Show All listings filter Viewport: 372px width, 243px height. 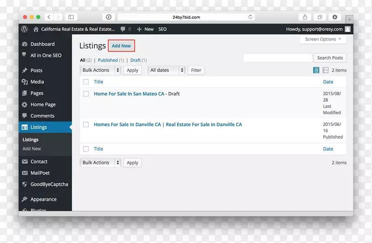(x=83, y=60)
